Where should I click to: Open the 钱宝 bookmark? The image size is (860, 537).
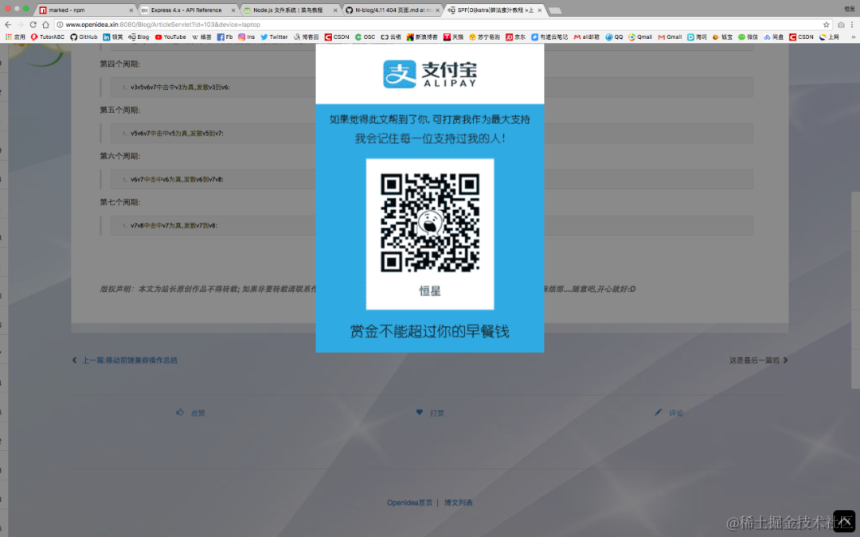(722, 37)
